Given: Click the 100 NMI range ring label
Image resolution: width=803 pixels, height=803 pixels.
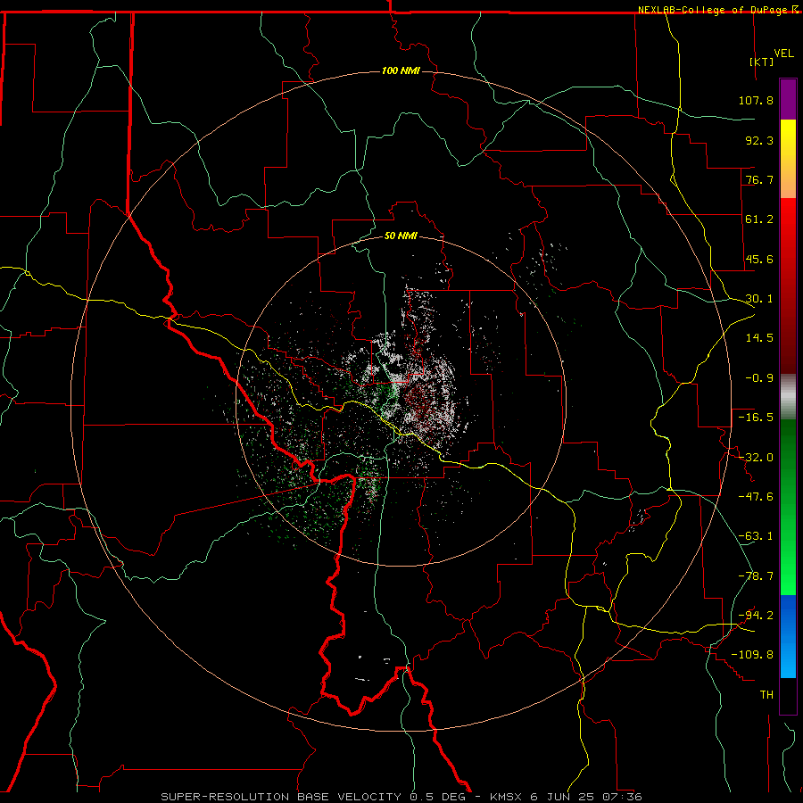Looking at the screenshot, I should pyautogui.click(x=401, y=70).
